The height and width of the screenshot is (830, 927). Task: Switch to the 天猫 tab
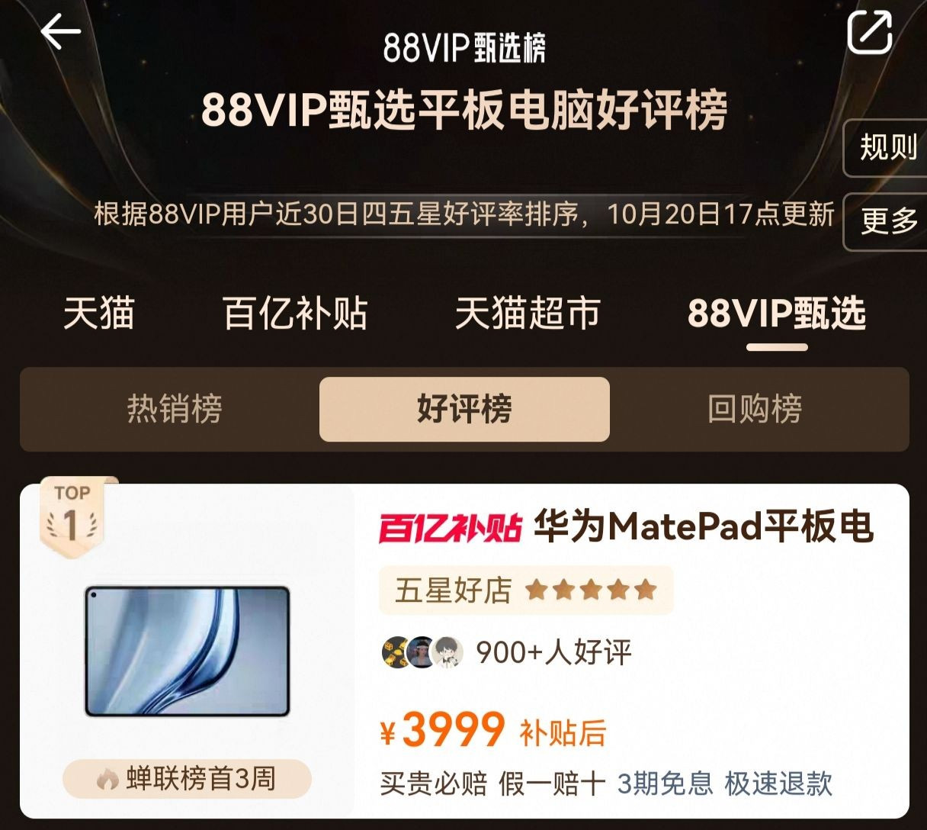[x=99, y=313]
